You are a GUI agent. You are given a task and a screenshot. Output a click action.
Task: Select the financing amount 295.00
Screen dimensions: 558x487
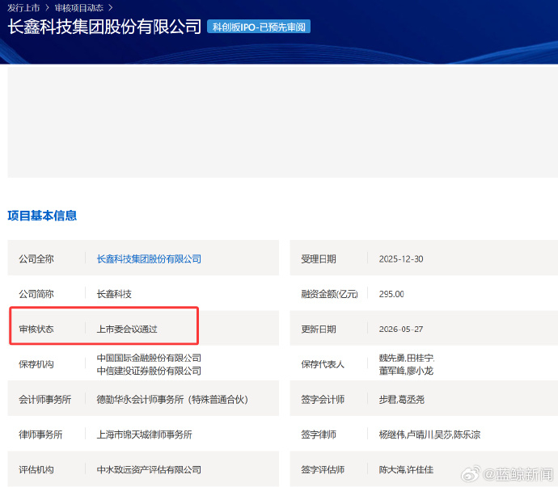click(x=391, y=294)
